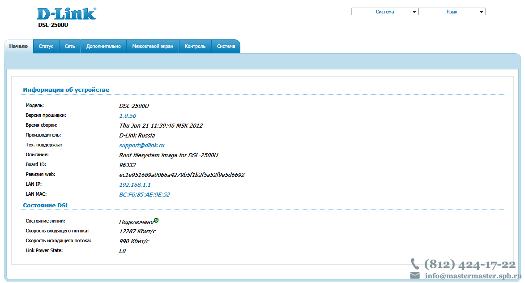Screen dimensions: 525x283
Task: Click the downstream speed 12287 Кбит/с
Action: click(137, 232)
